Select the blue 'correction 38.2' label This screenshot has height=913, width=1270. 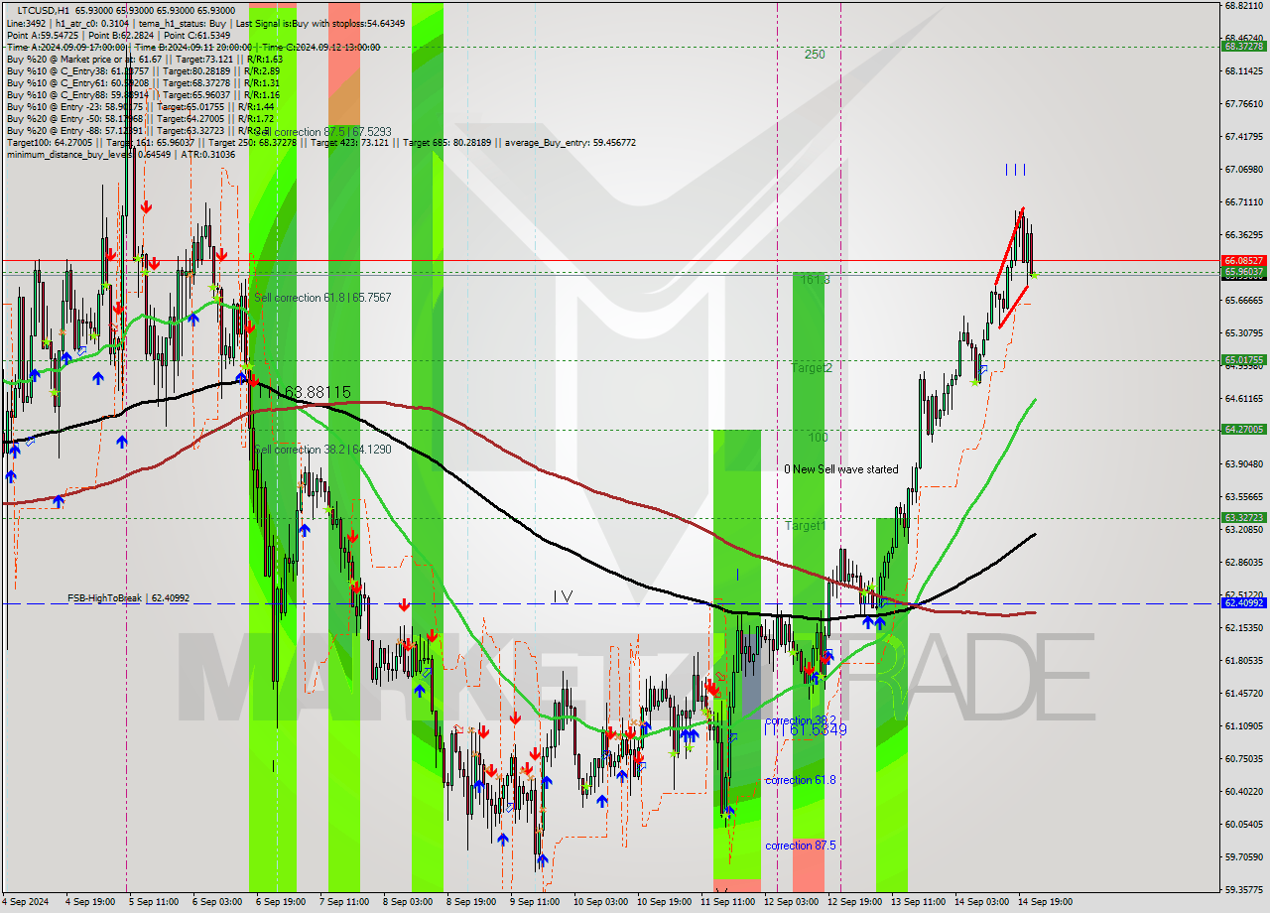tap(801, 720)
